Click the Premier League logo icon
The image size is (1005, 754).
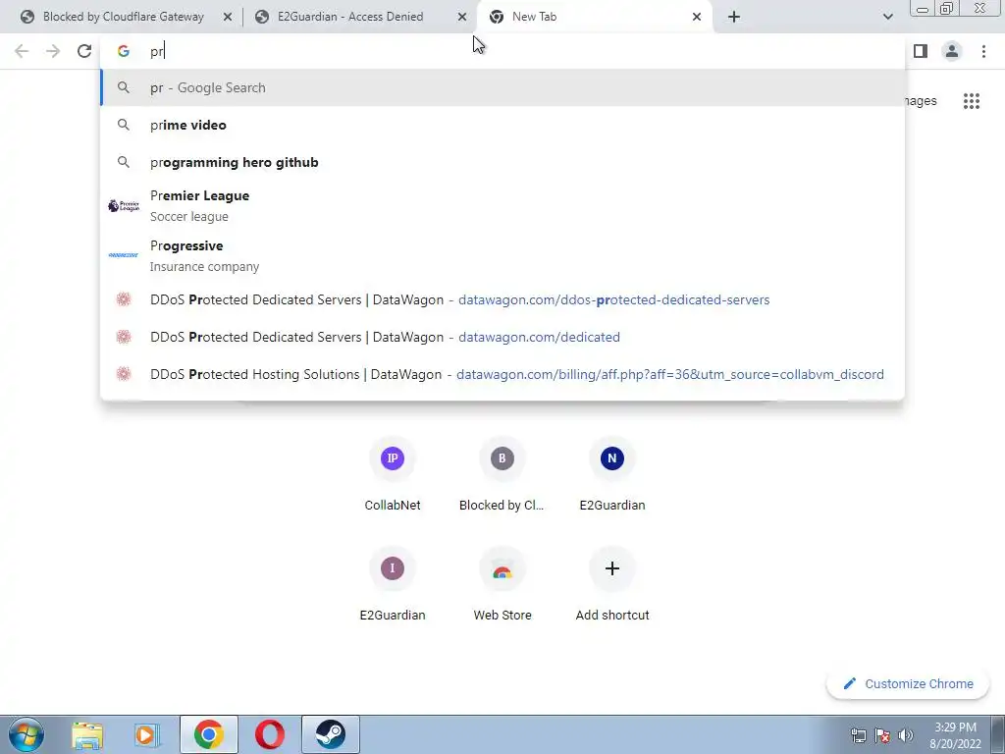tap(124, 206)
